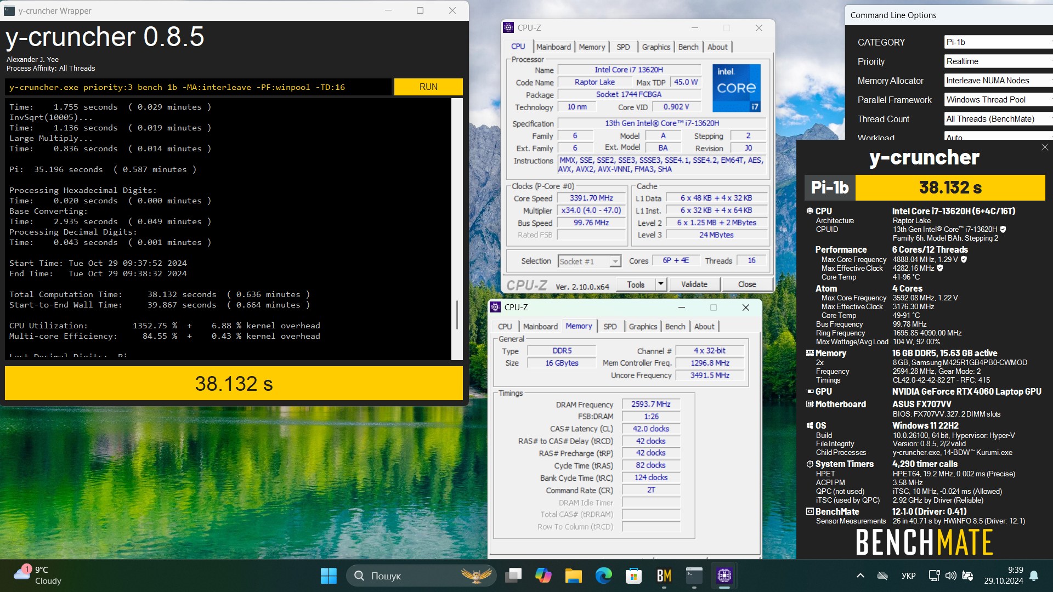Switch to Bench tab in top CPU-Z window
This screenshot has height=592, width=1053.
[x=688, y=47]
